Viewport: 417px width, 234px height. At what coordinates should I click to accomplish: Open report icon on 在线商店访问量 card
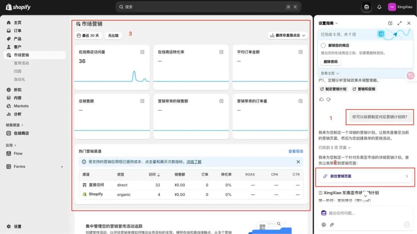[x=142, y=52]
